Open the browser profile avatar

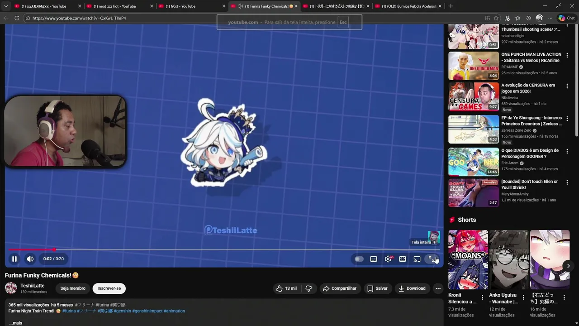[x=539, y=18]
